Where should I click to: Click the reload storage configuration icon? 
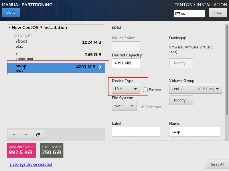[x=38, y=134]
